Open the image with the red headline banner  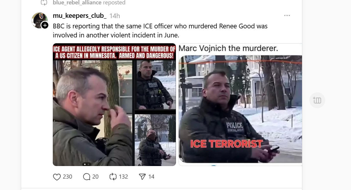[114, 104]
